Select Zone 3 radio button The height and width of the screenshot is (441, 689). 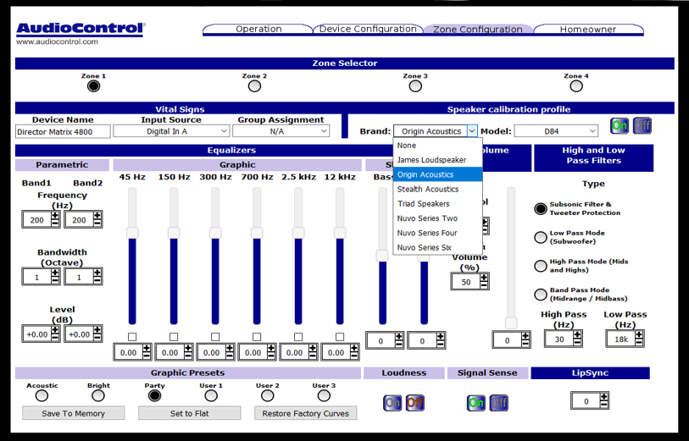tap(415, 86)
